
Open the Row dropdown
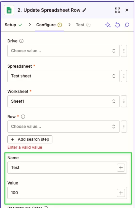coord(63,127)
